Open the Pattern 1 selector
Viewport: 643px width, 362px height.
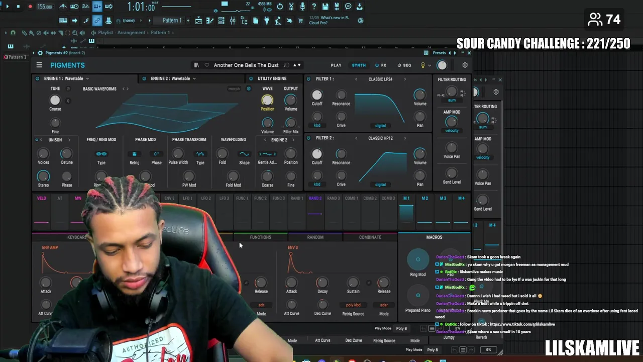tap(172, 21)
